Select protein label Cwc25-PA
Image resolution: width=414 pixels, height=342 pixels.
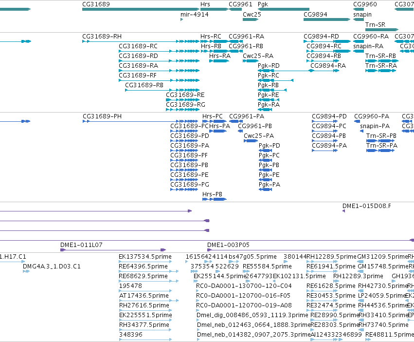click(259, 136)
